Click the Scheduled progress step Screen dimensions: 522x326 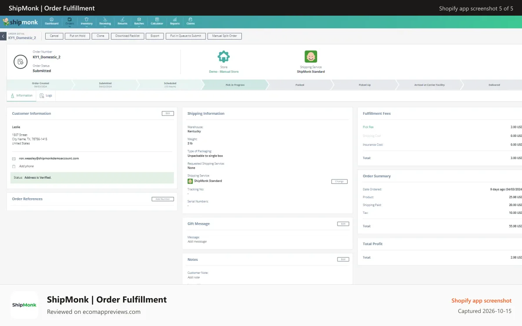(170, 85)
